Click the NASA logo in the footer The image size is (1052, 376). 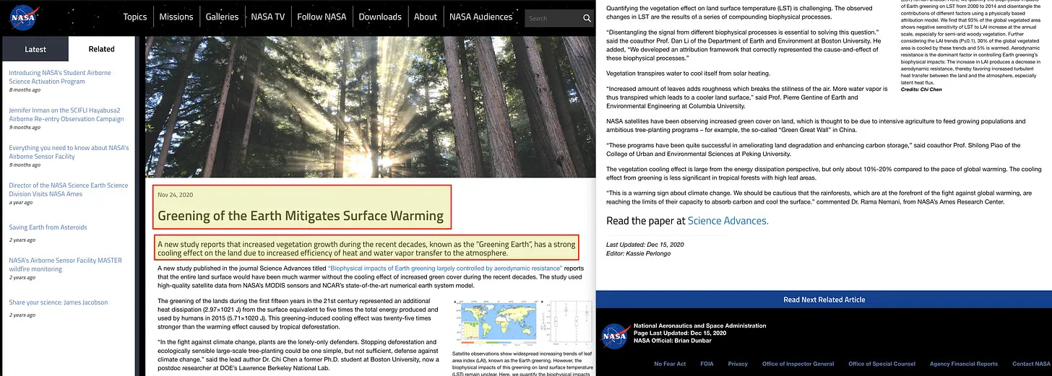(615, 335)
